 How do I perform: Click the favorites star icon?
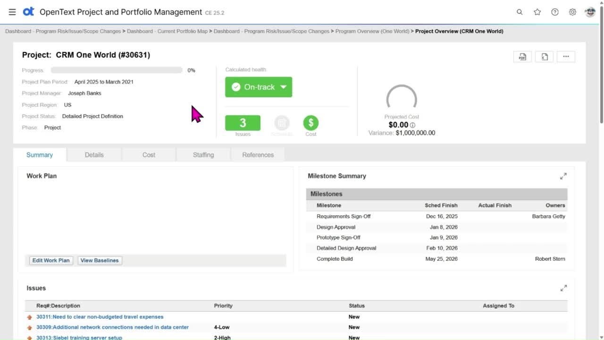pyautogui.click(x=537, y=12)
